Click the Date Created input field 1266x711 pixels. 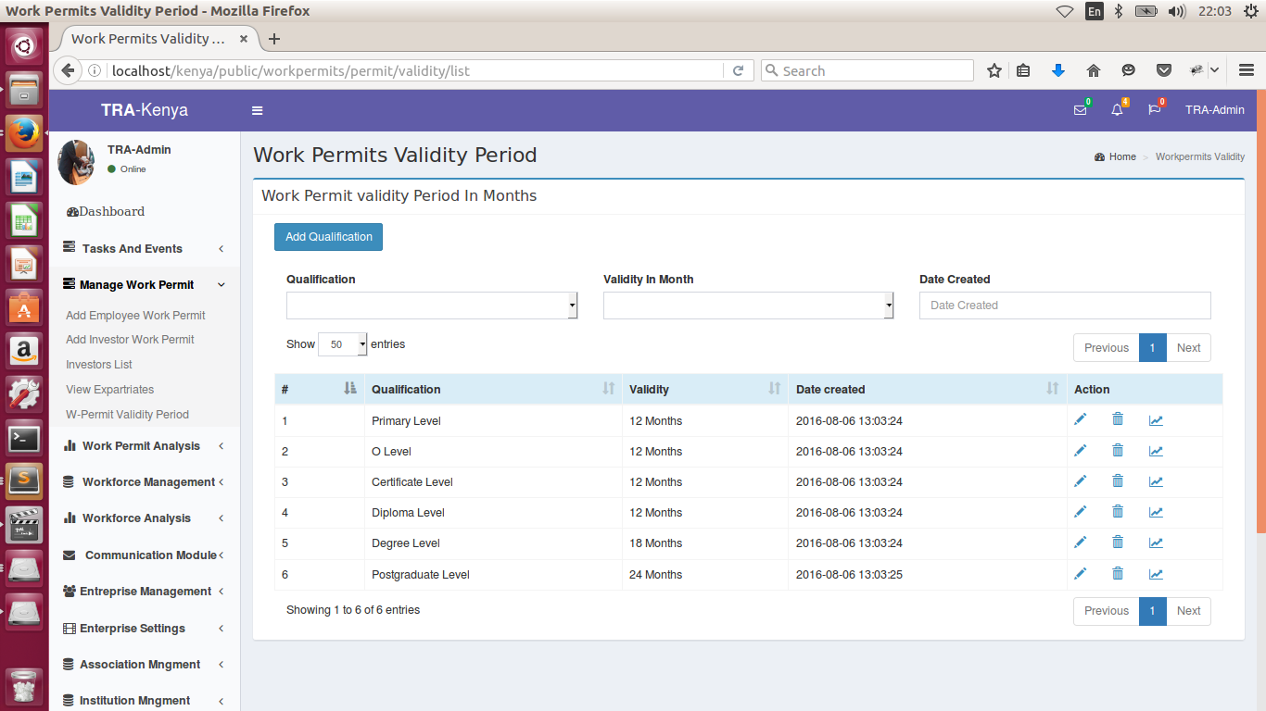pyautogui.click(x=1065, y=306)
